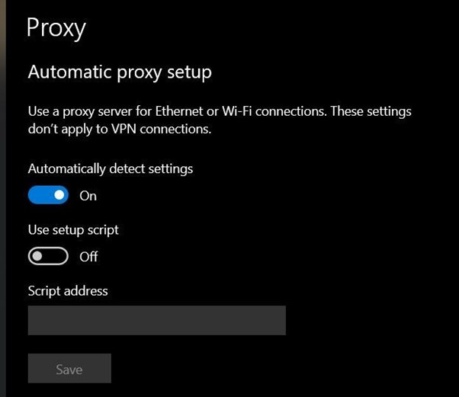Click the Automatically detect settings label

pos(110,168)
